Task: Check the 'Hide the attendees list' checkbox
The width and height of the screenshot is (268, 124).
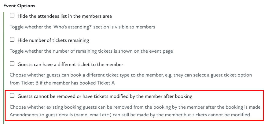Action: [x=12, y=15]
